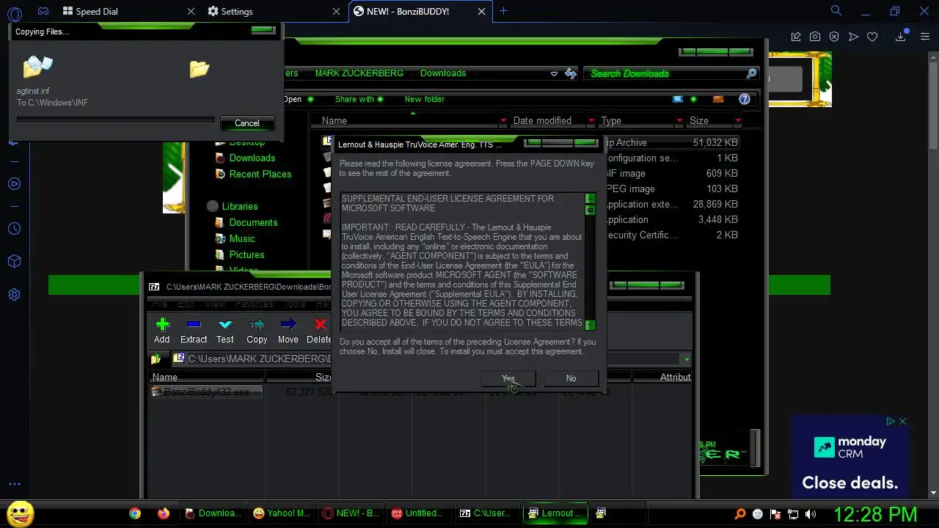Viewport: 939px width, 528px height.
Task: Click Add in the 7-Zip toolbar
Action: (162, 331)
